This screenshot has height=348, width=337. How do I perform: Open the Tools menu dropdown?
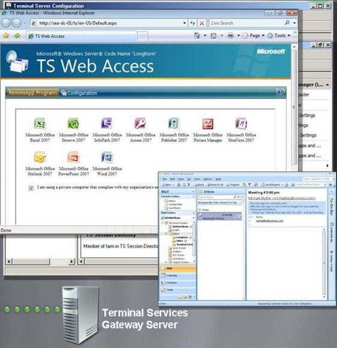pyautogui.click(x=279, y=35)
